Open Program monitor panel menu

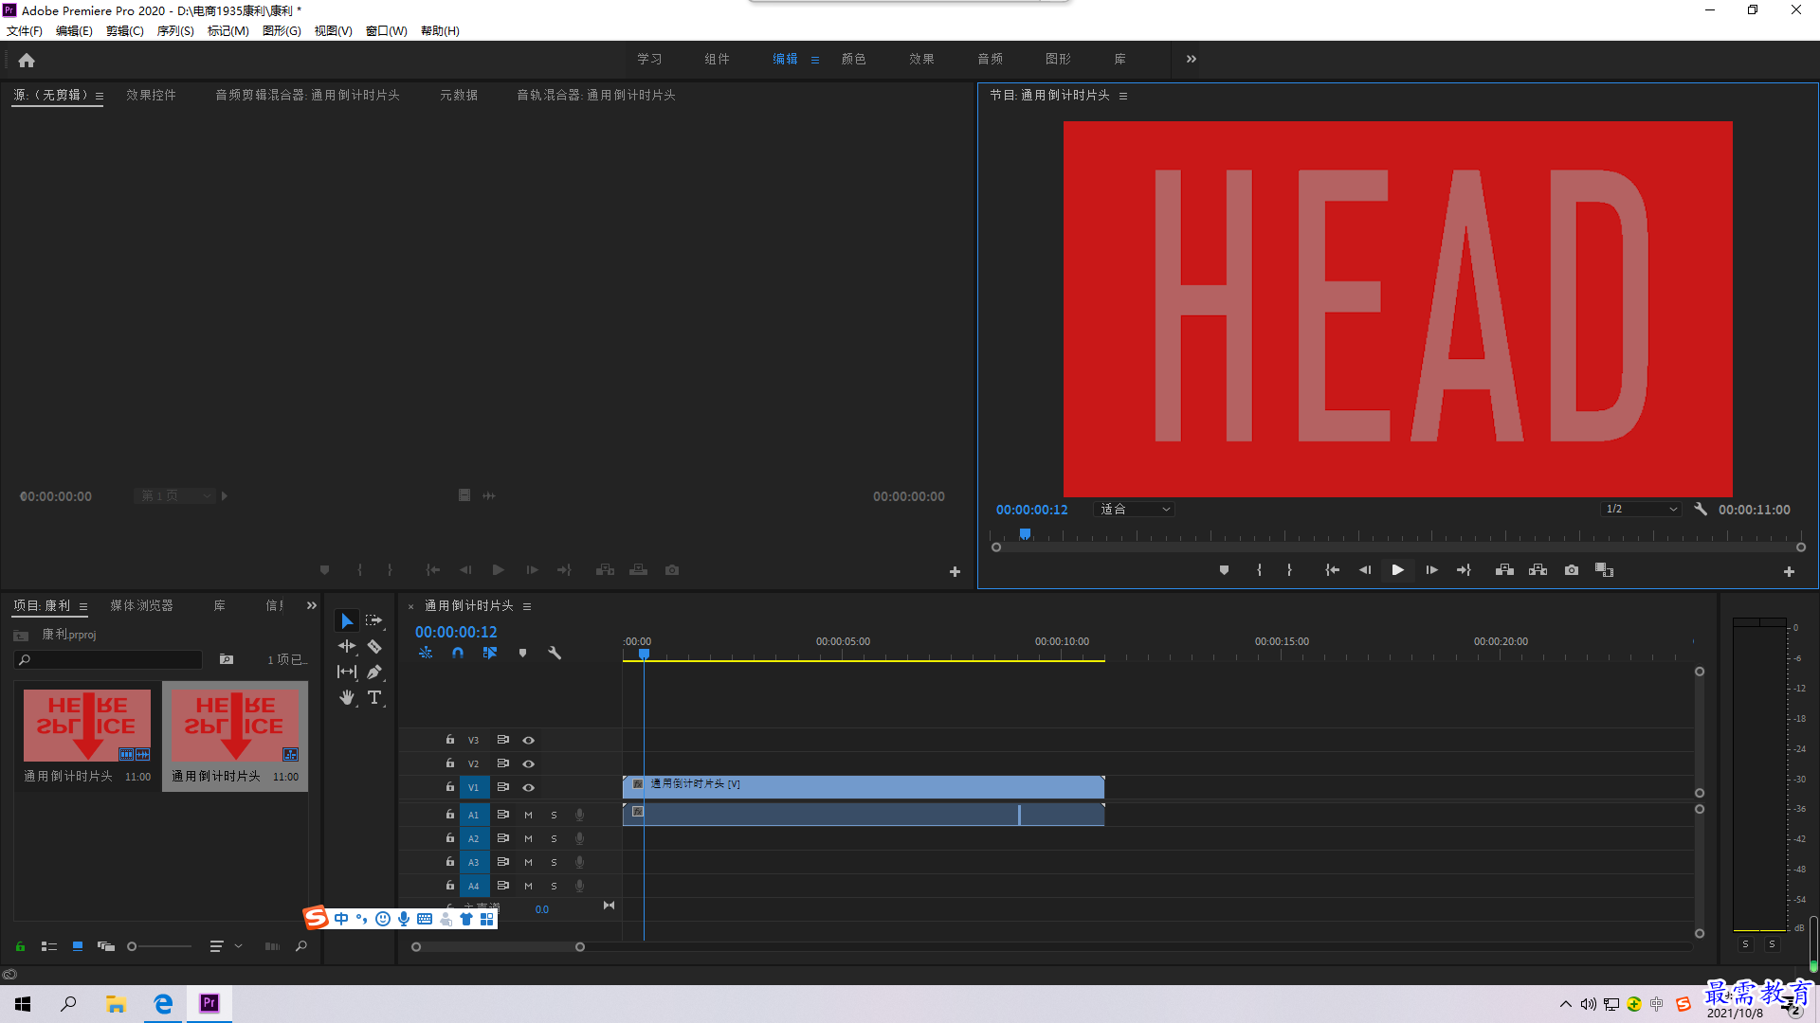tap(1123, 96)
